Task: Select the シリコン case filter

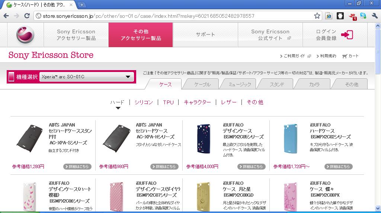Action: [144, 102]
